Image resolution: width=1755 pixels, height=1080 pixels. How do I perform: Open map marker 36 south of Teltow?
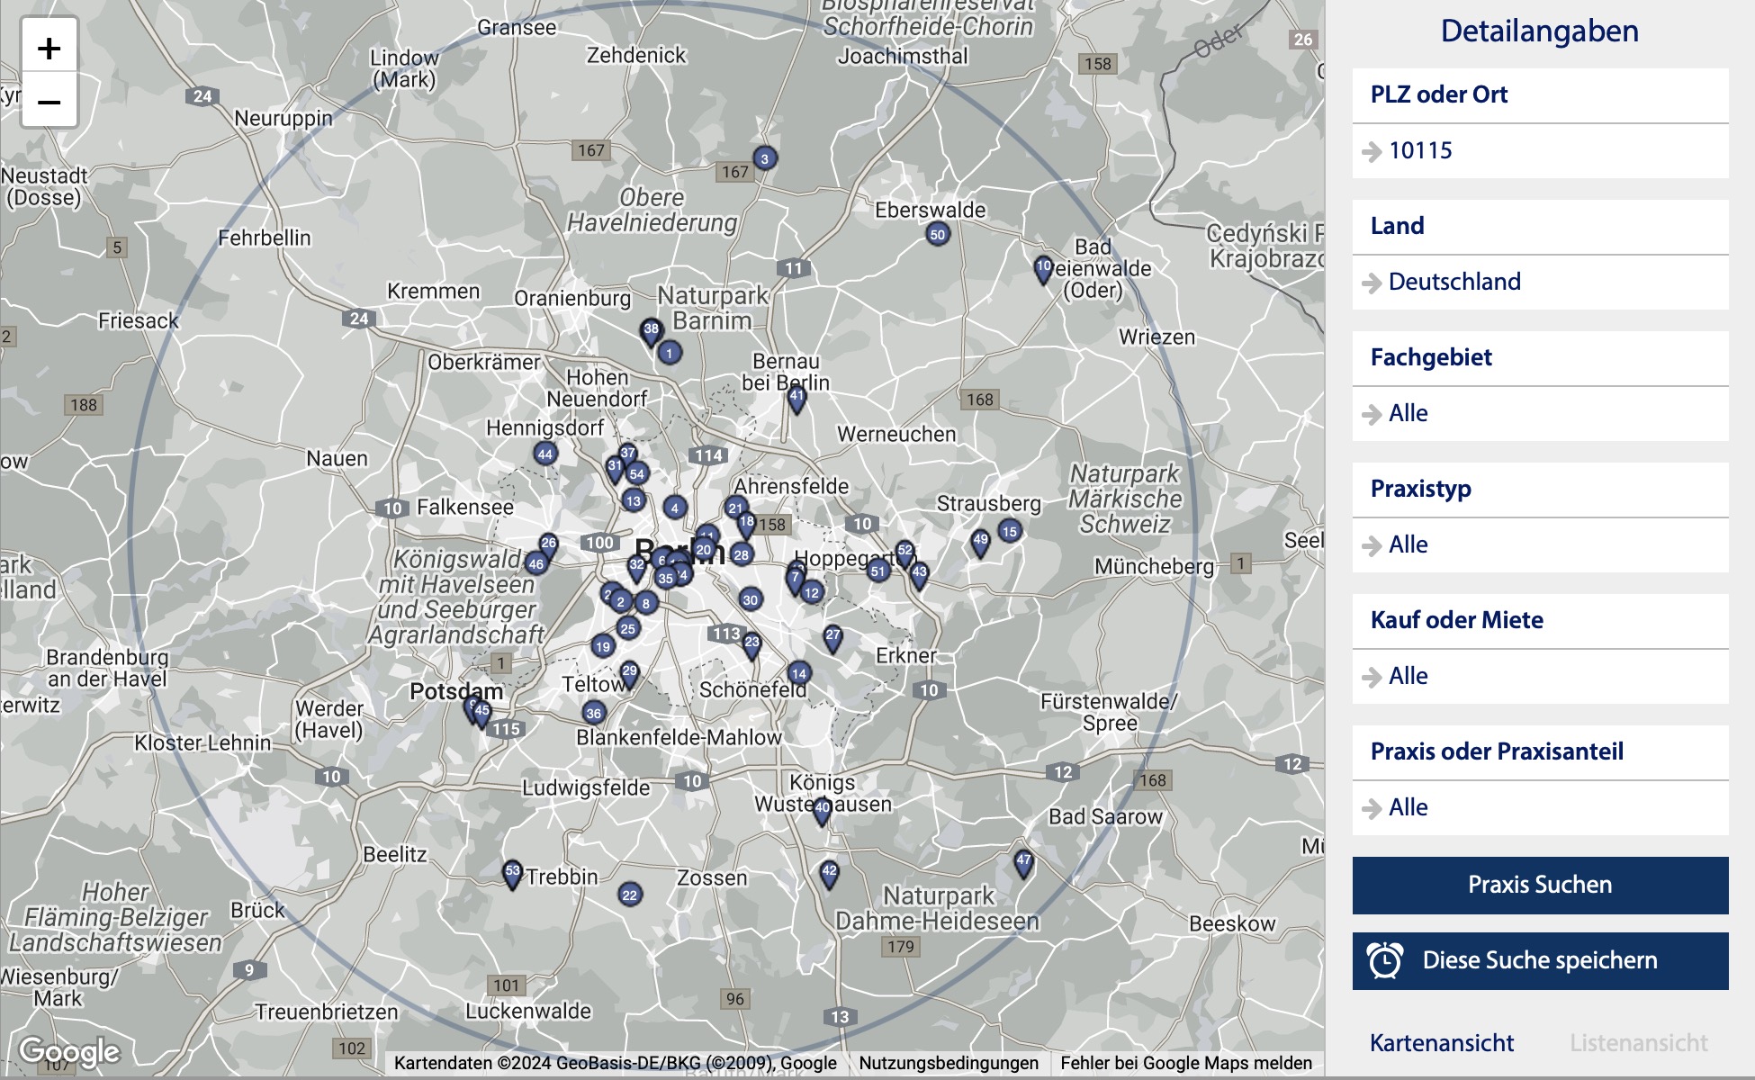[x=593, y=714]
